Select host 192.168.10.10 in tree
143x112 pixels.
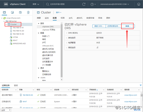[18, 27]
